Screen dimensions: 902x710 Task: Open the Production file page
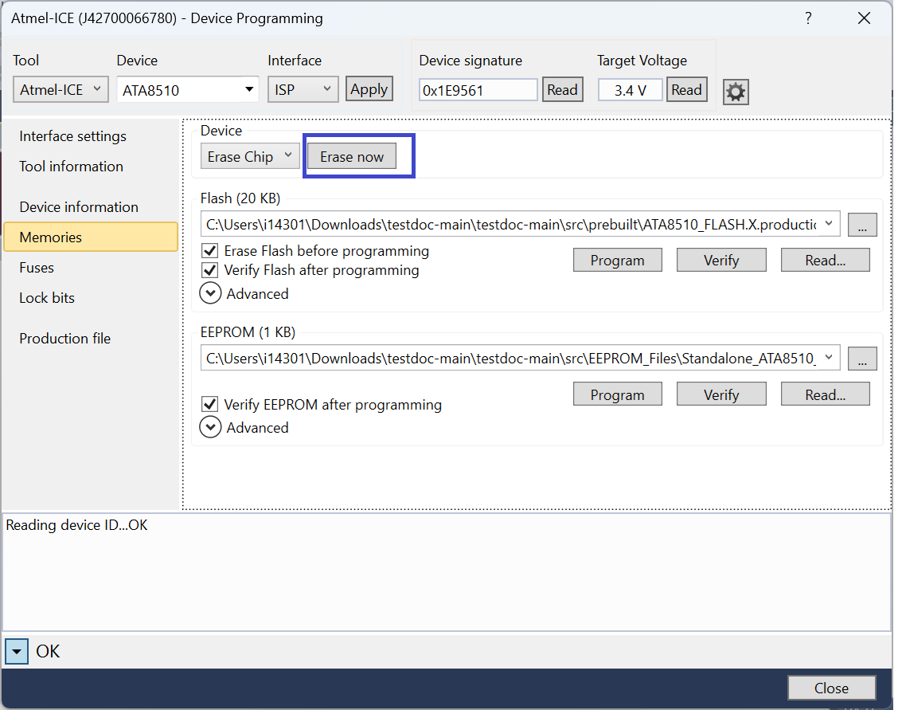coord(65,338)
